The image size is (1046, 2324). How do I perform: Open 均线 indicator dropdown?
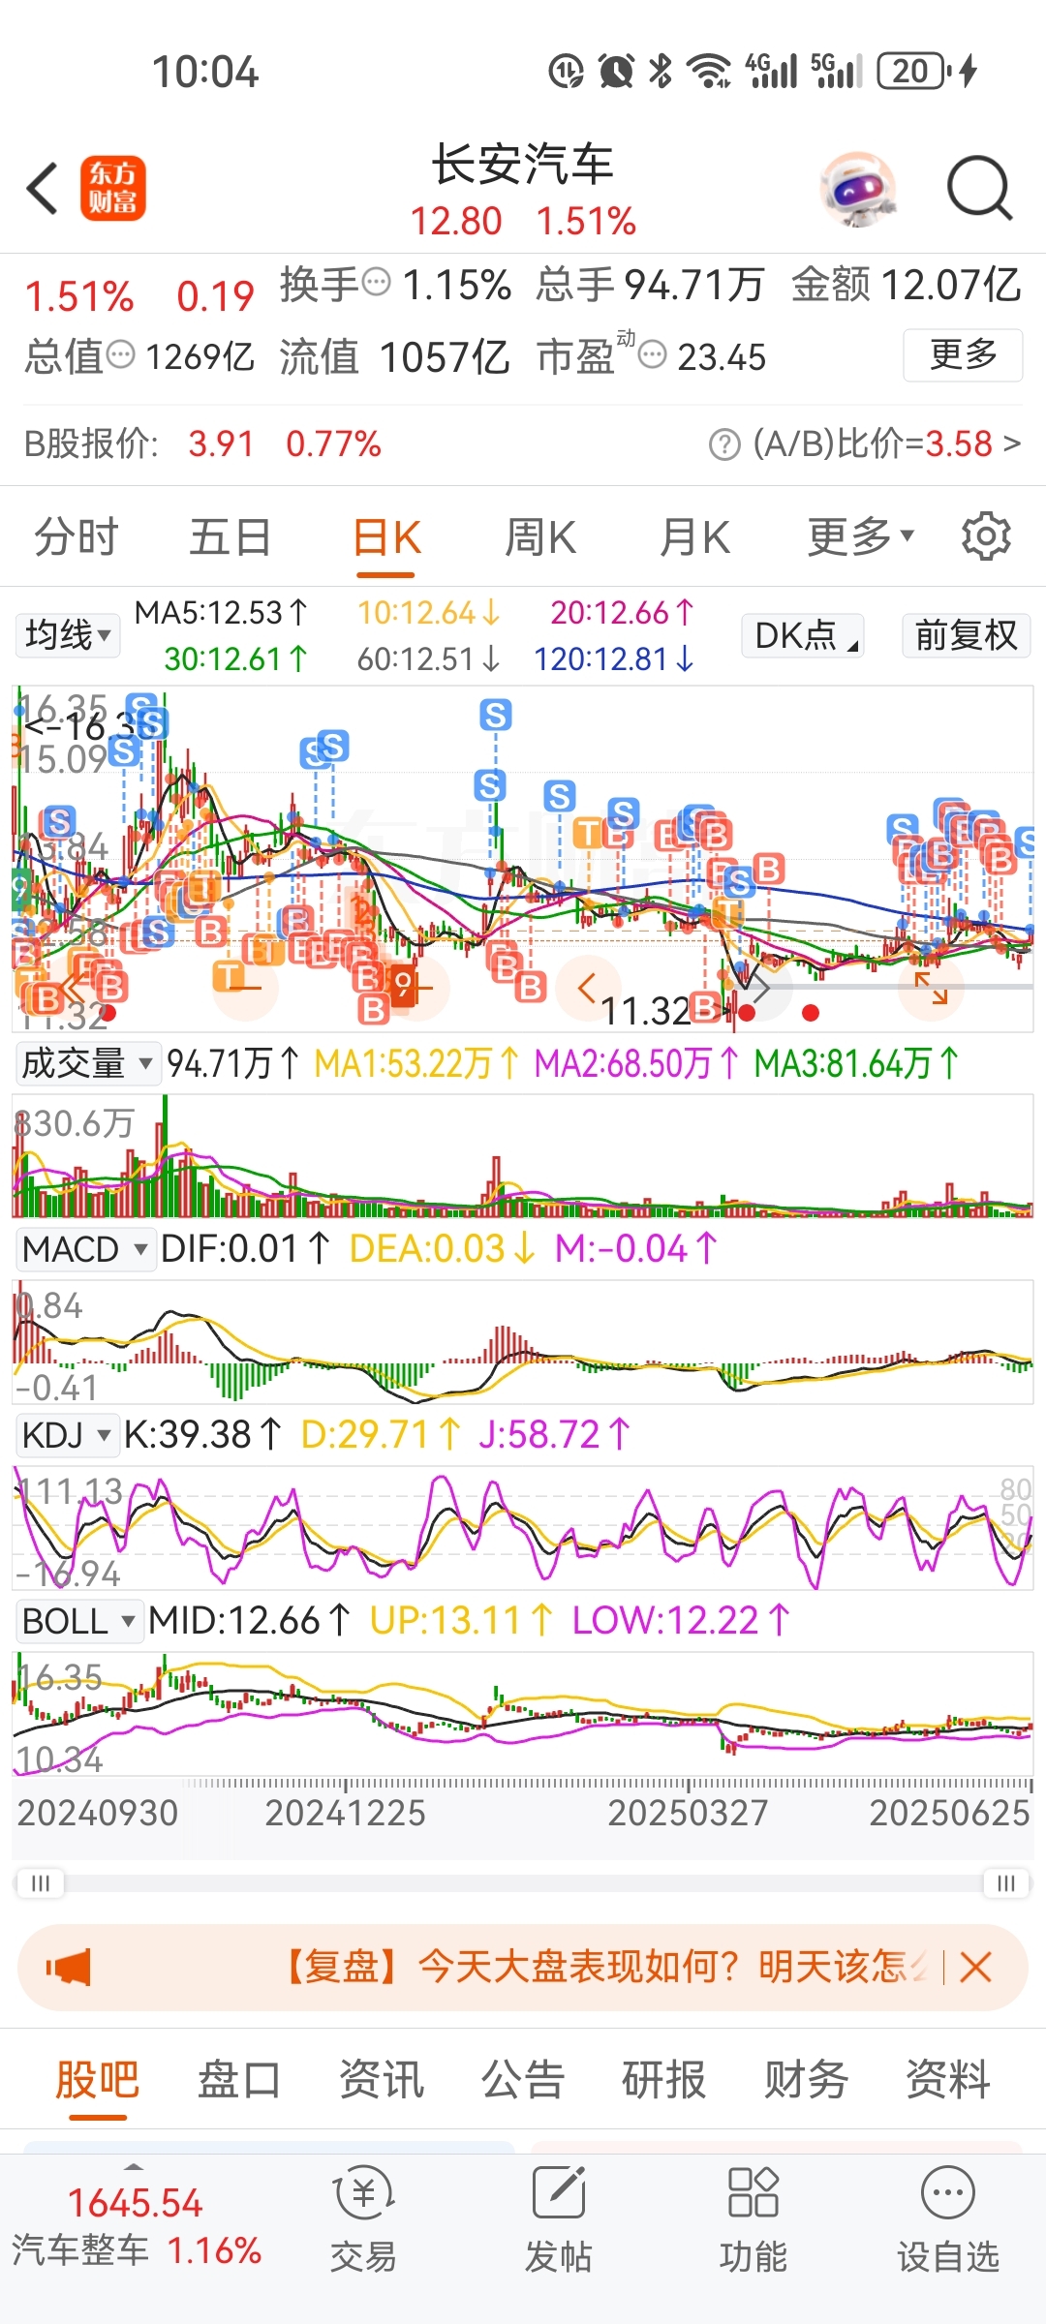click(x=67, y=635)
